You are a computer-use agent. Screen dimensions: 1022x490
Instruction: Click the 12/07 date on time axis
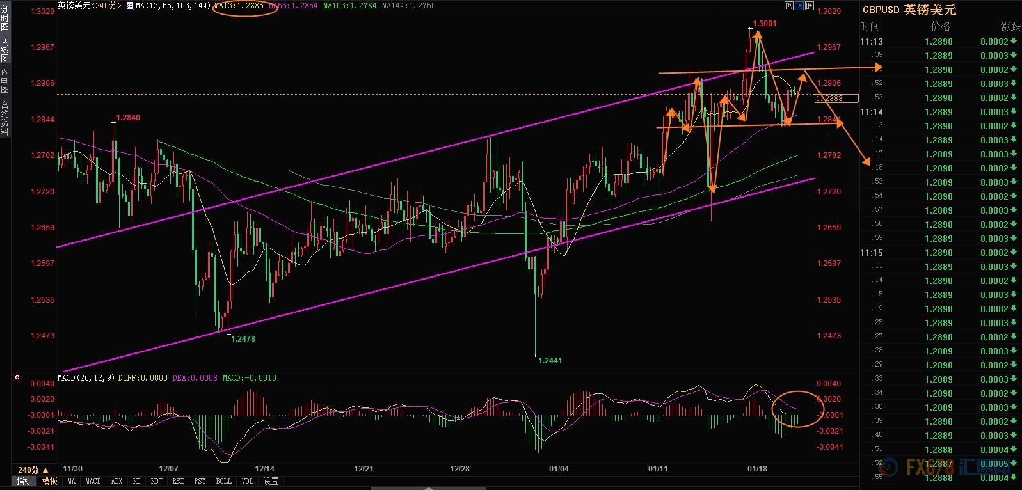pyautogui.click(x=168, y=469)
